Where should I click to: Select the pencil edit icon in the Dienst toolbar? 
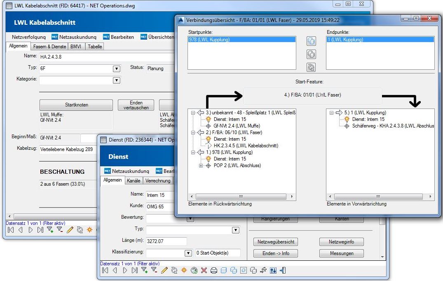point(164,270)
